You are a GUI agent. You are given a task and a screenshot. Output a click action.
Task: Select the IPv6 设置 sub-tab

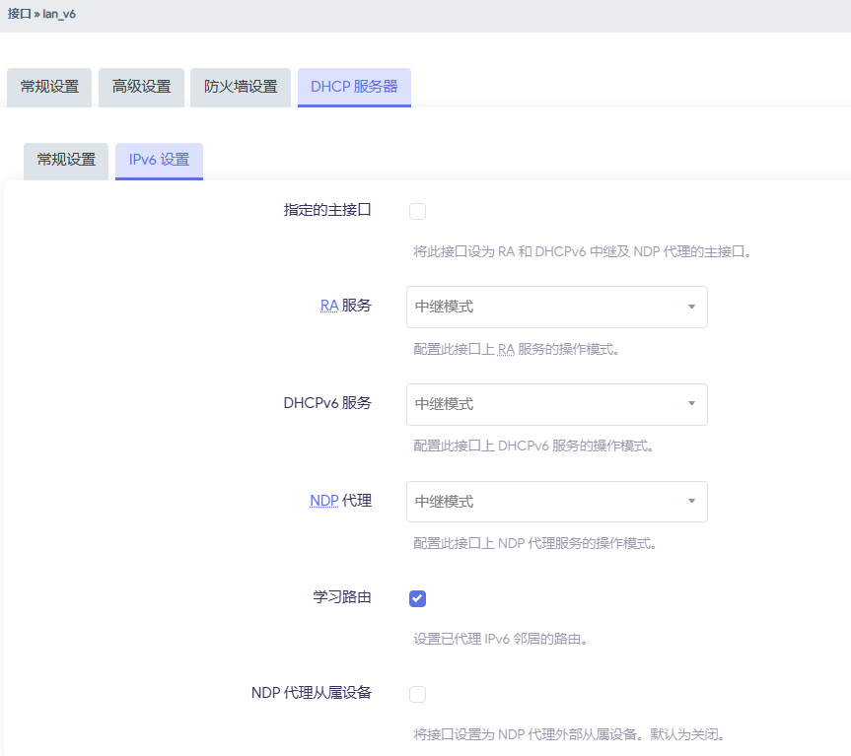click(x=158, y=161)
